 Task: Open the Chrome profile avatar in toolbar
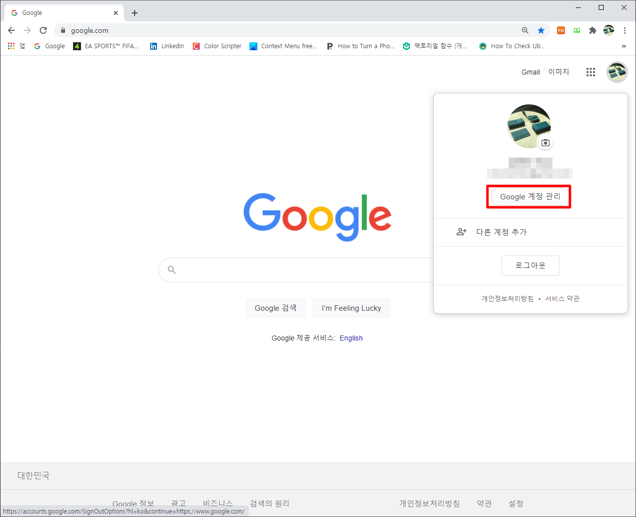[x=609, y=30]
